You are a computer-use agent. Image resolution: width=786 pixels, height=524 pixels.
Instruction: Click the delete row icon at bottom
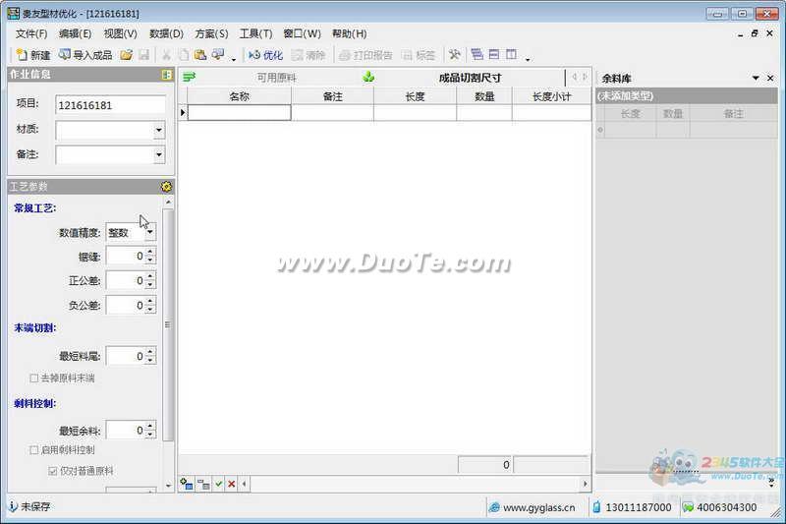pyautogui.click(x=203, y=484)
